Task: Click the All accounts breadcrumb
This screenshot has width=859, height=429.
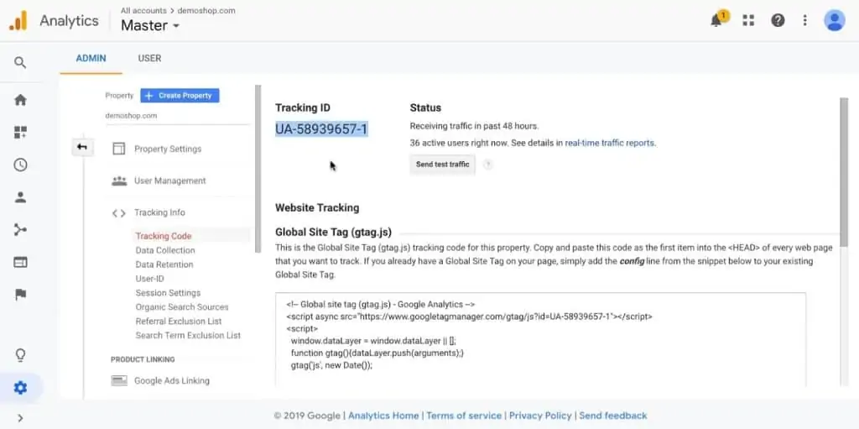Action: tap(143, 10)
